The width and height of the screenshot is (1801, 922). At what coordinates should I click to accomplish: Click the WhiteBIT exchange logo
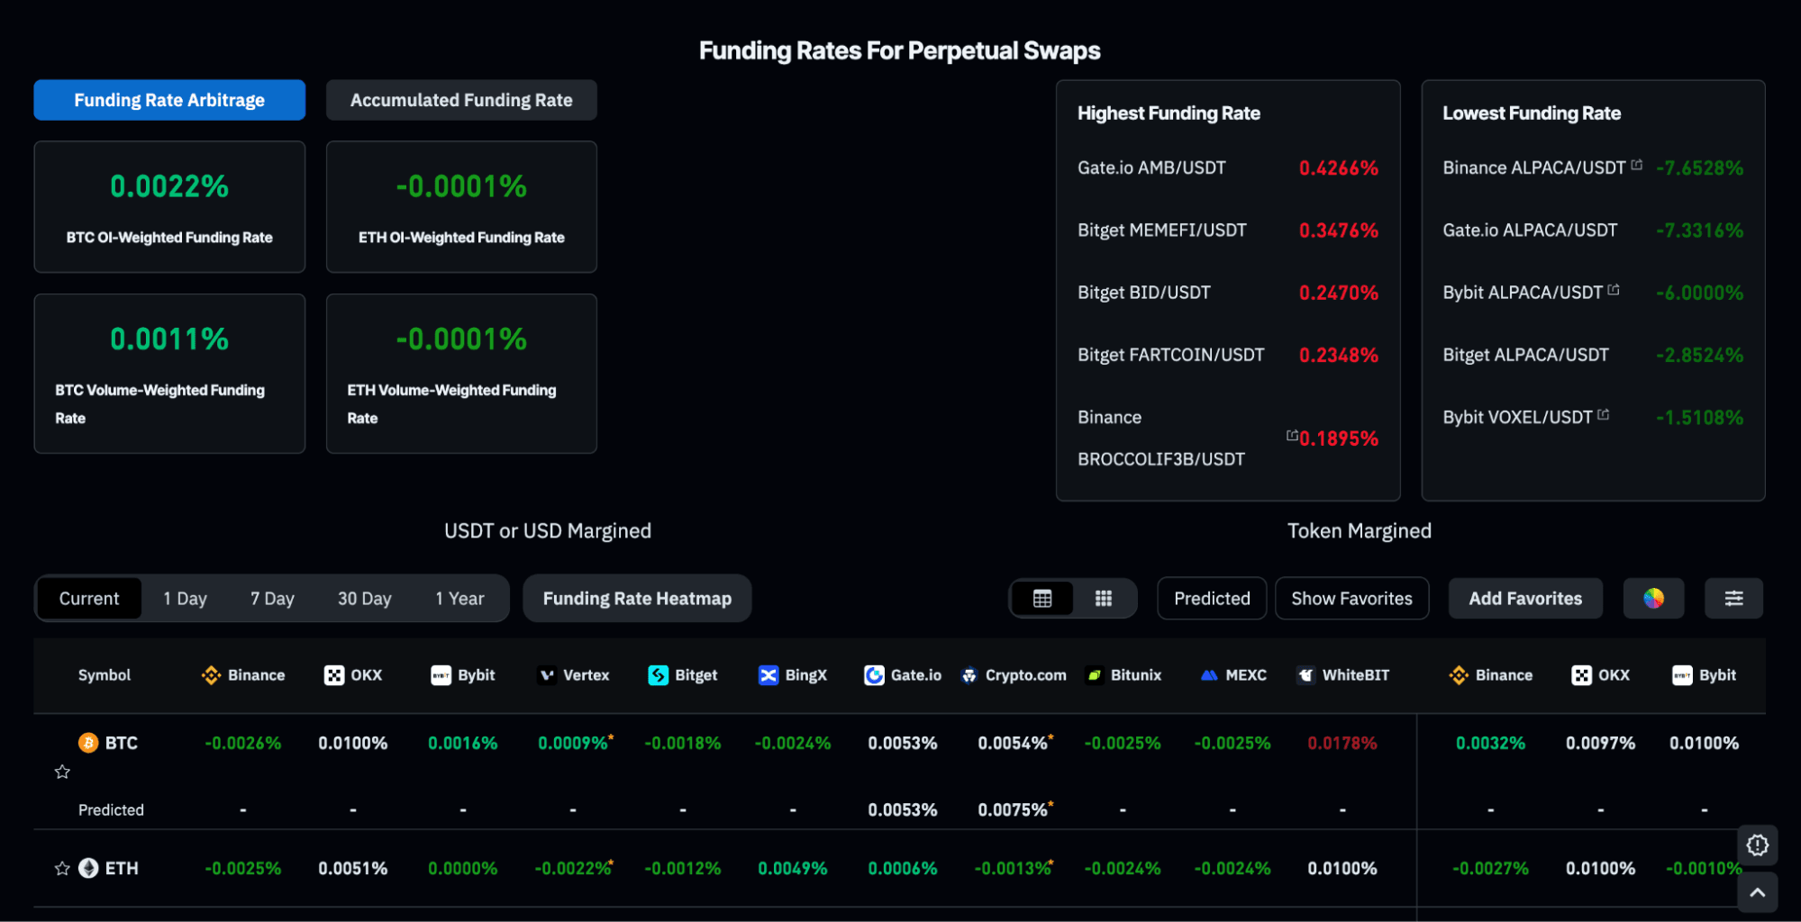[x=1306, y=675]
